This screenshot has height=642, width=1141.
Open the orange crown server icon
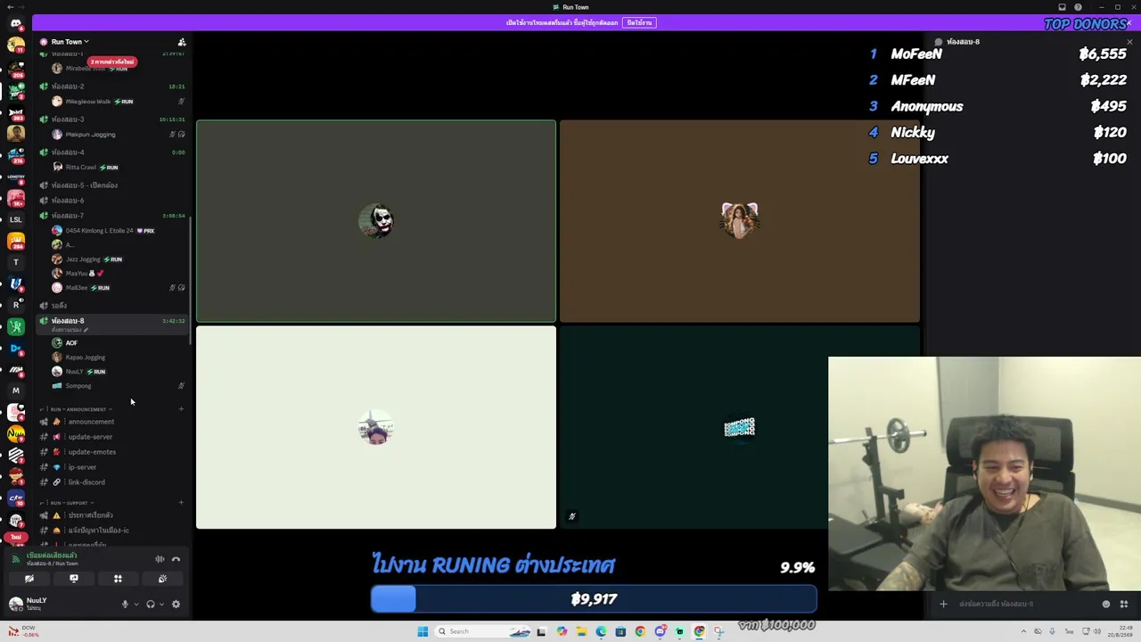tap(16, 241)
